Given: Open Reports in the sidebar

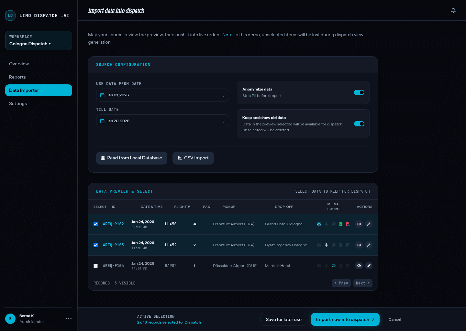Looking at the screenshot, I should pyautogui.click(x=39, y=77).
